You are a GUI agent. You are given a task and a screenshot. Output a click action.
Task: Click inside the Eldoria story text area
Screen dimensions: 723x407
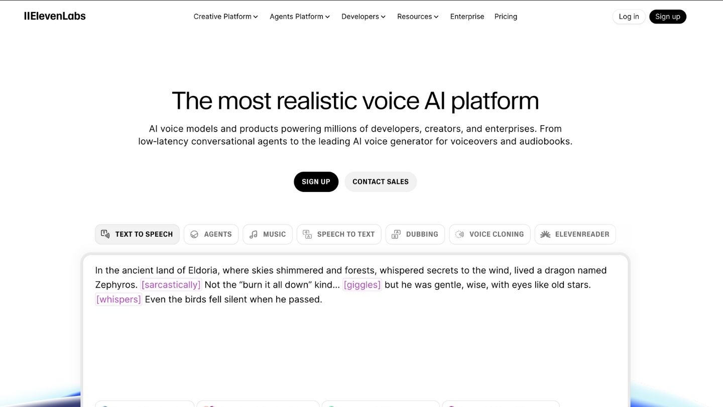pyautogui.click(x=355, y=327)
